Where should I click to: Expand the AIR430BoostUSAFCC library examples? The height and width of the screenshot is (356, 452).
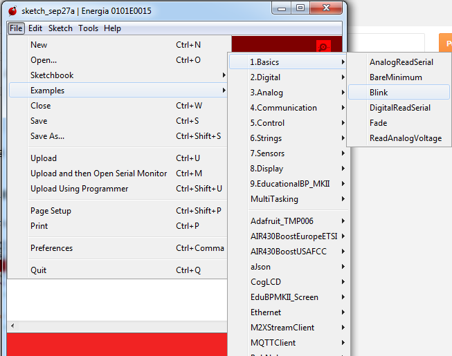coord(288,252)
